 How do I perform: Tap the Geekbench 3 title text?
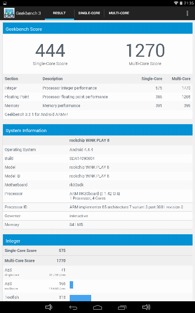coord(28,13)
